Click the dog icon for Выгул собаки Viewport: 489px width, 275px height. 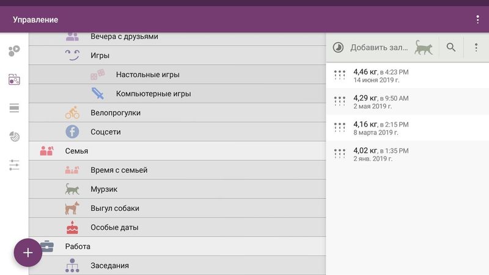(72, 208)
